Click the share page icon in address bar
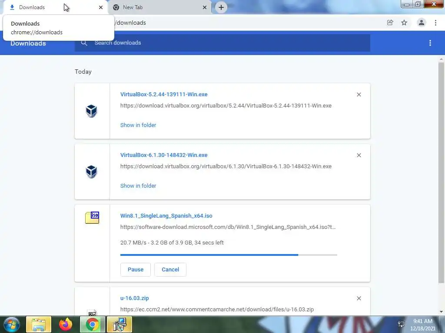The image size is (445, 333). (x=390, y=23)
